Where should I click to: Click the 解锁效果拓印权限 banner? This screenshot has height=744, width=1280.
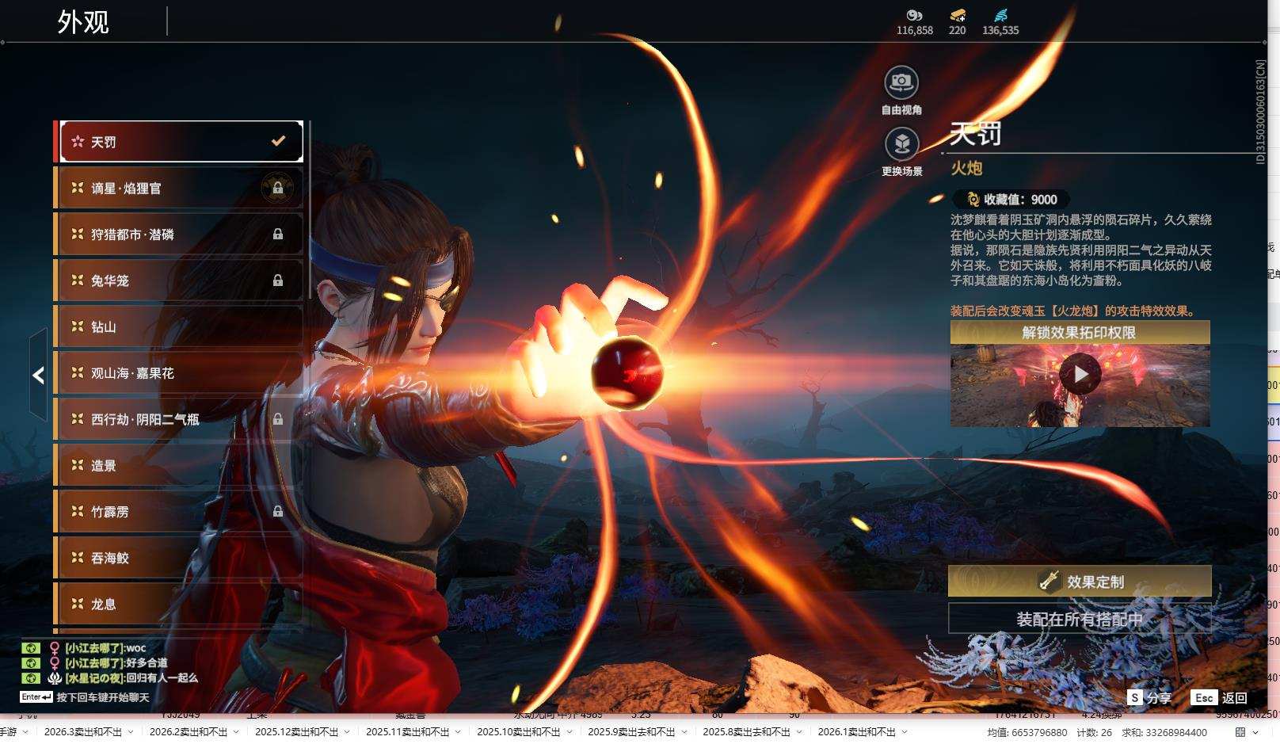(x=1080, y=332)
